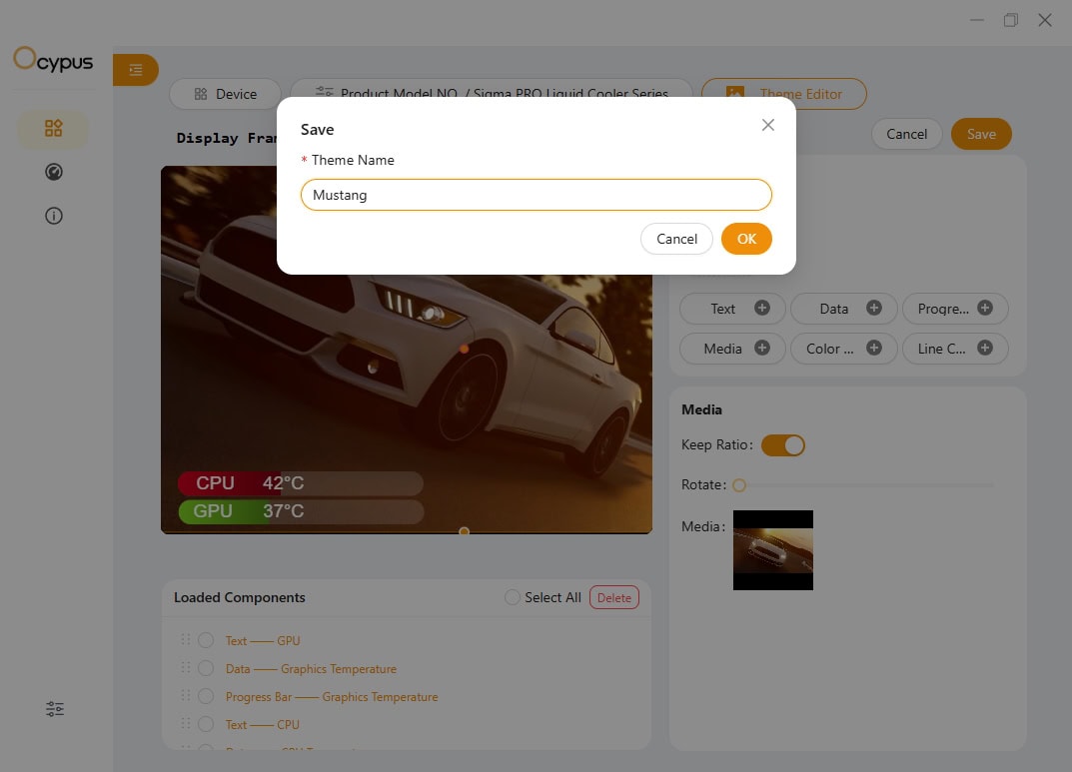Open the Device tab
Screen dimensions: 1072x772
pos(226,94)
